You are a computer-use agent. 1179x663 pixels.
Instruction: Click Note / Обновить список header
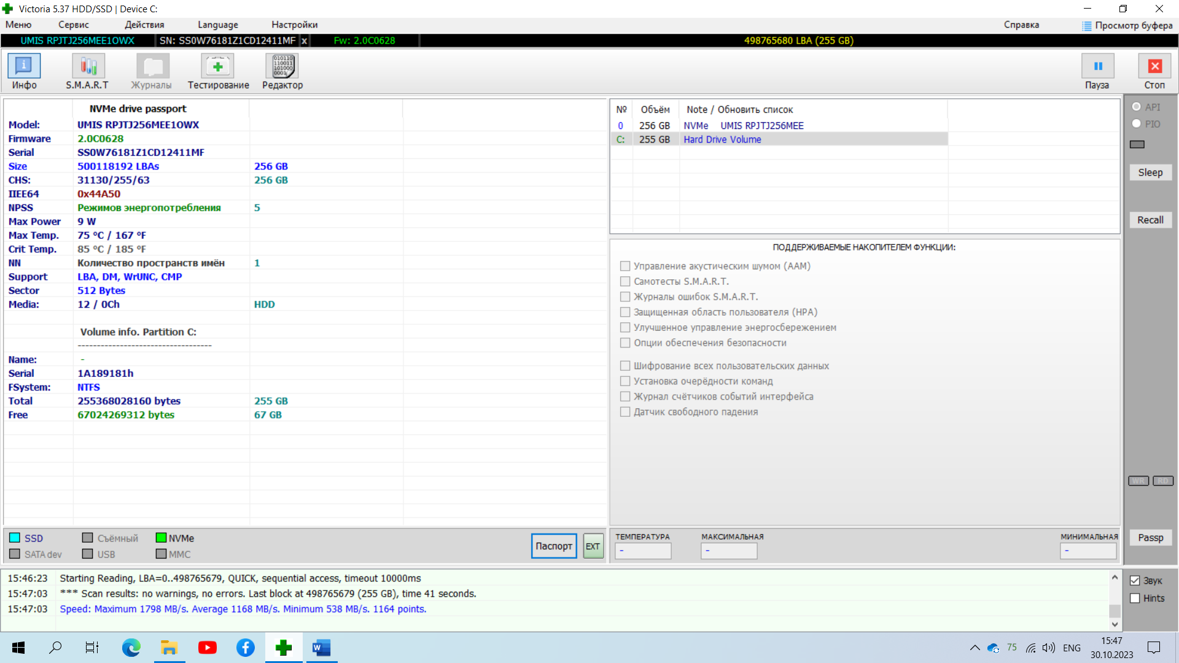(x=739, y=109)
